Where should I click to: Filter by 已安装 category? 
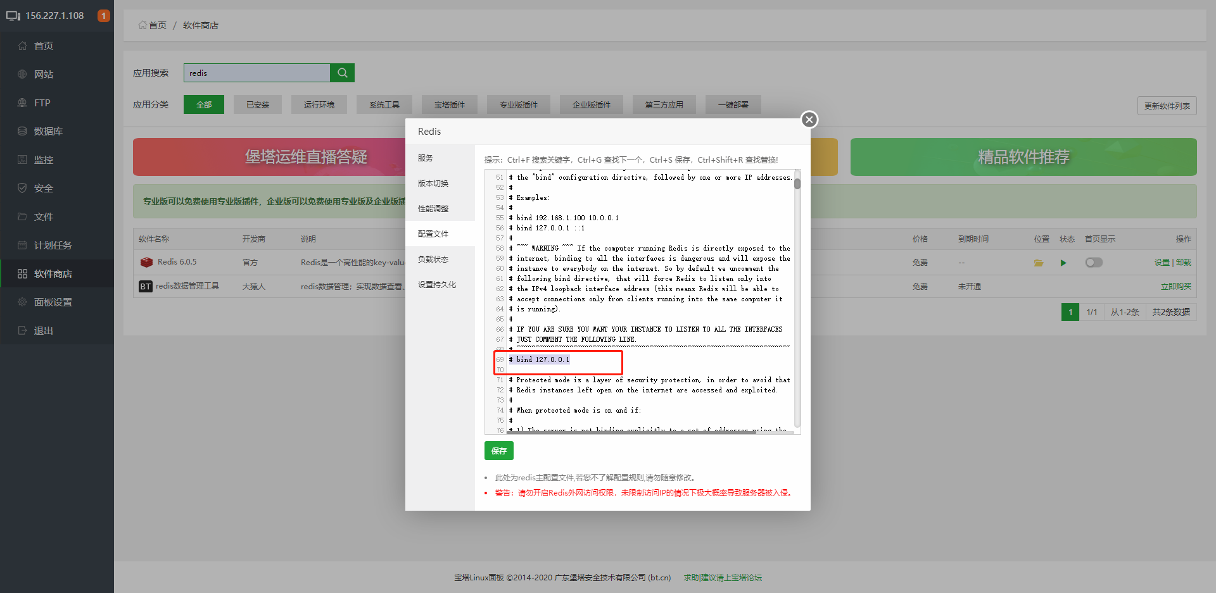(258, 104)
